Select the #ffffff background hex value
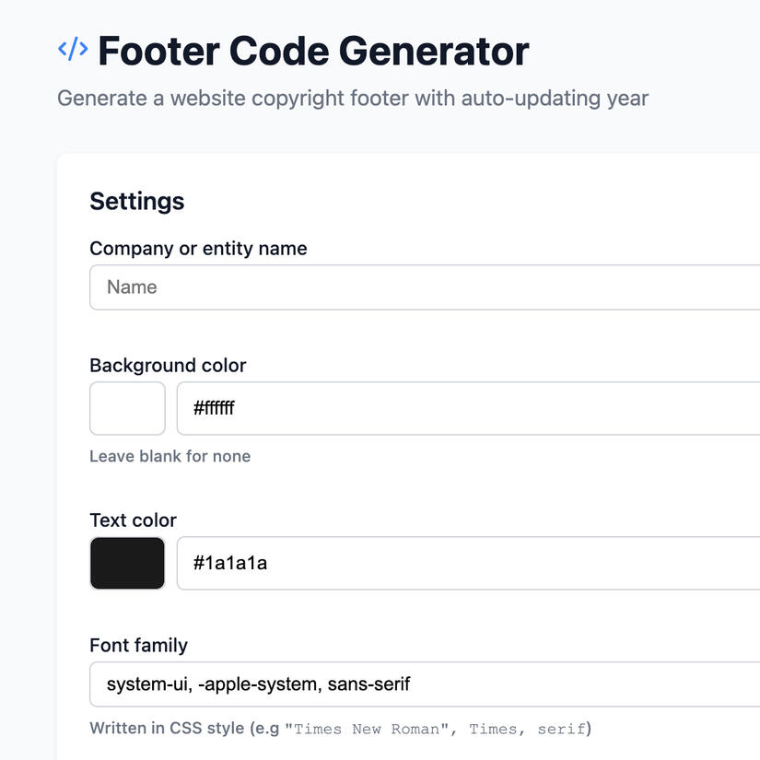Screen dimensions: 760x760 coord(213,408)
